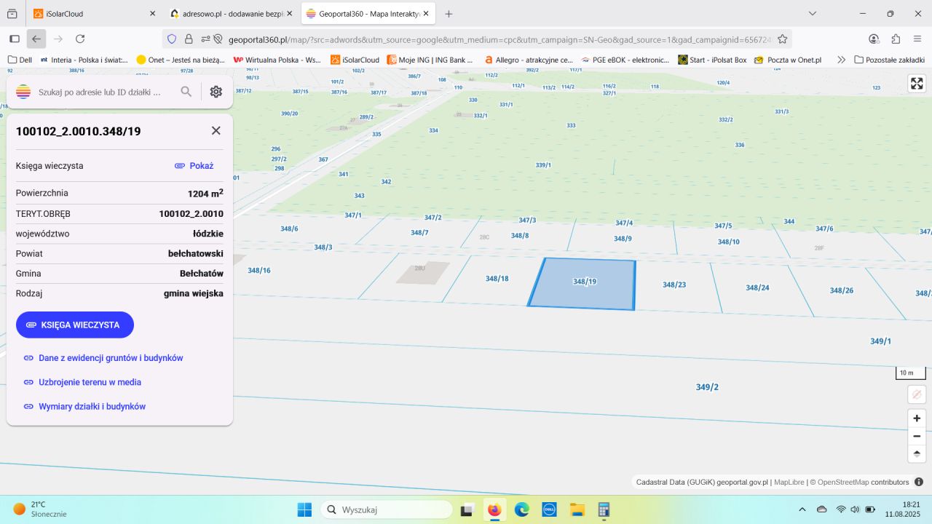Click the map attribution info icon

[x=919, y=482]
